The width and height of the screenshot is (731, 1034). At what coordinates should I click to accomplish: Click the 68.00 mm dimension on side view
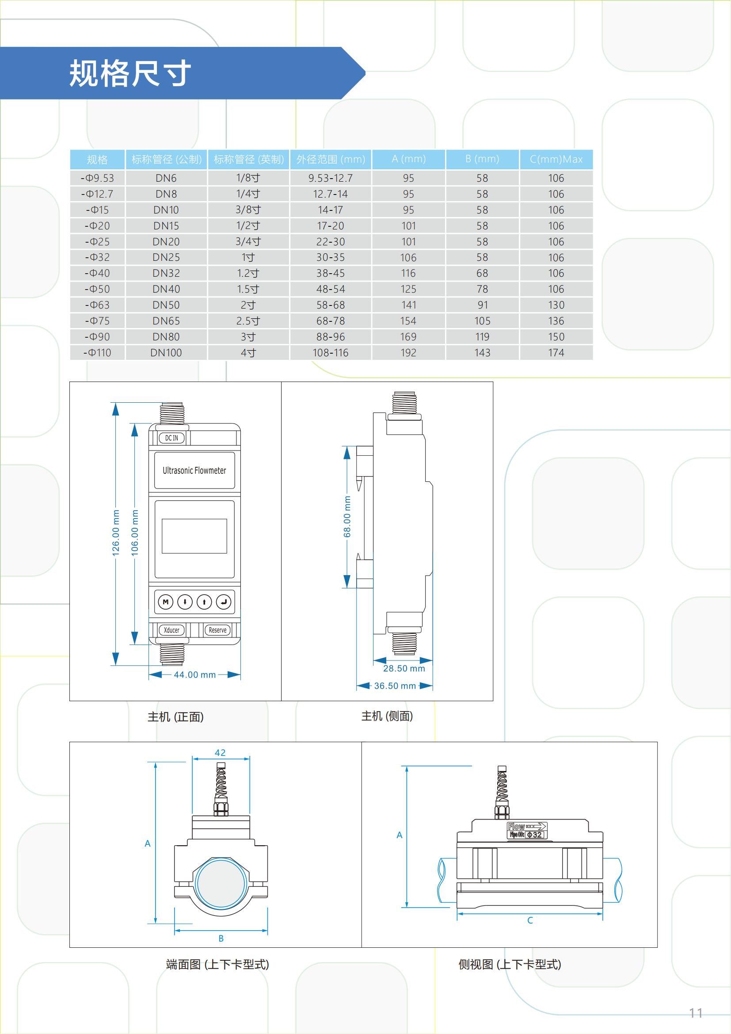(347, 516)
